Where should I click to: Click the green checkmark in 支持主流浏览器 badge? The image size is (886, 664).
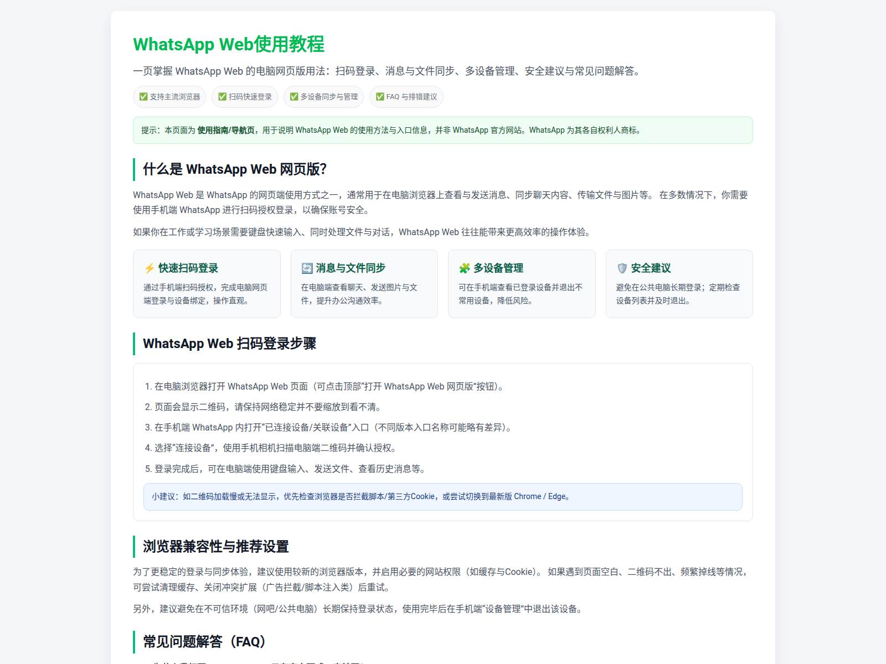click(143, 97)
